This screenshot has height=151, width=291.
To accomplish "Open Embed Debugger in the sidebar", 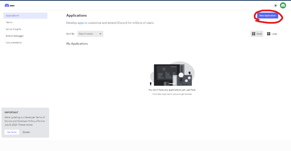I will 15,36.
